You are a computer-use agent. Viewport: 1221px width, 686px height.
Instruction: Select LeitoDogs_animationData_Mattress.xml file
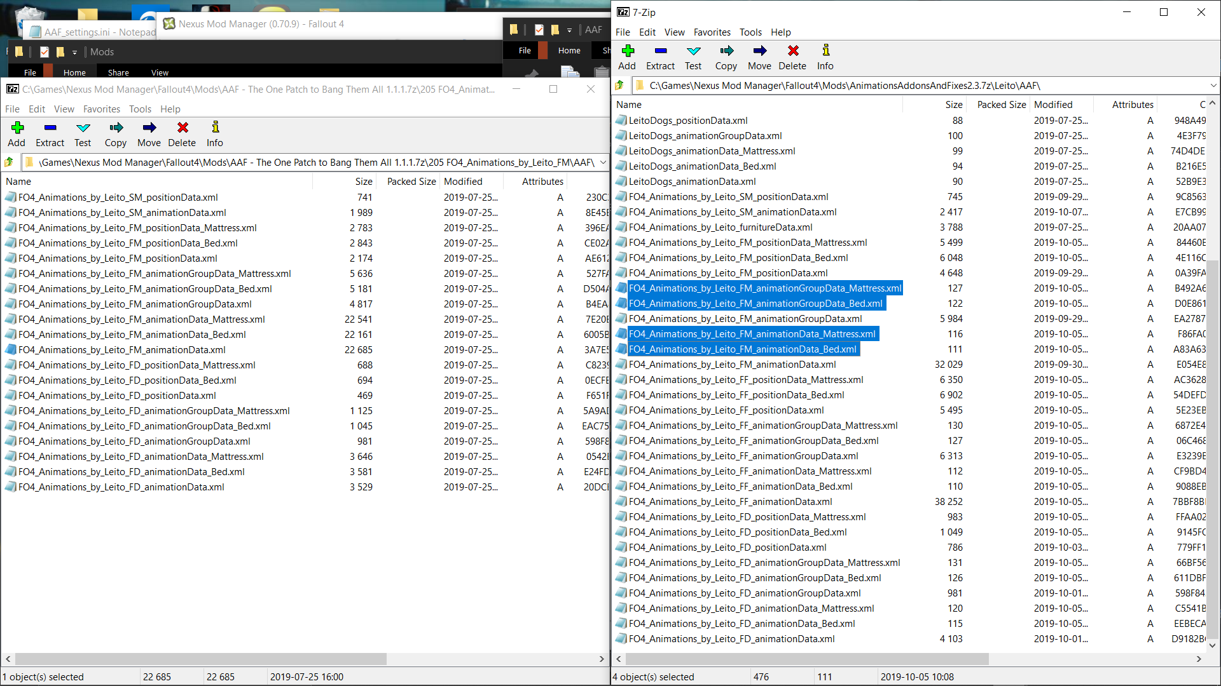712,151
